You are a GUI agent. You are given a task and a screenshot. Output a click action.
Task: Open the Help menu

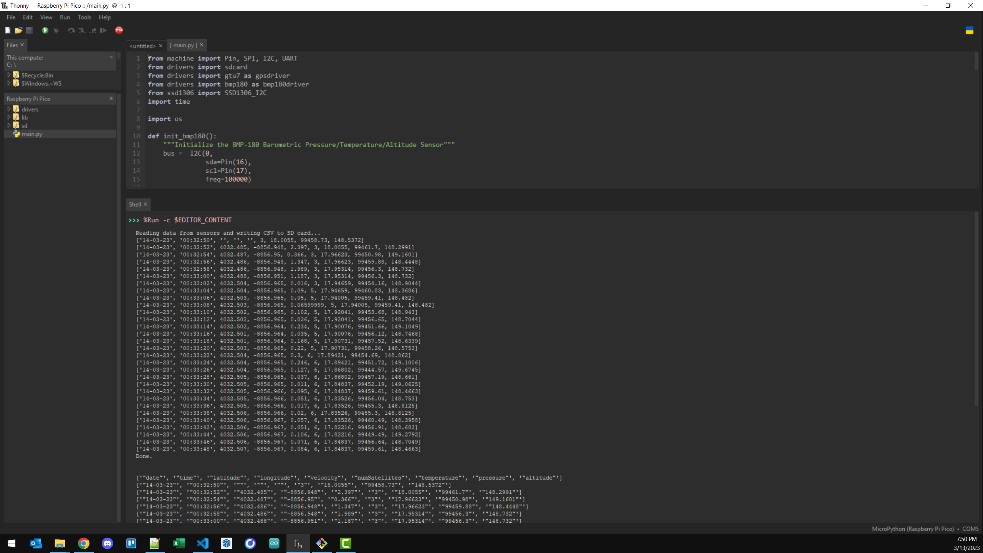click(104, 17)
